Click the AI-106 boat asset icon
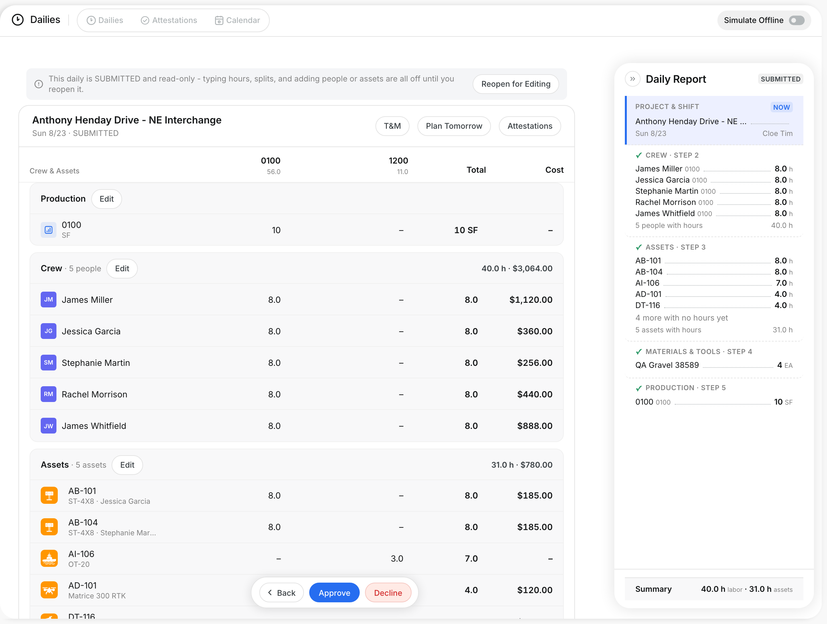Image resolution: width=827 pixels, height=624 pixels. coord(49,559)
